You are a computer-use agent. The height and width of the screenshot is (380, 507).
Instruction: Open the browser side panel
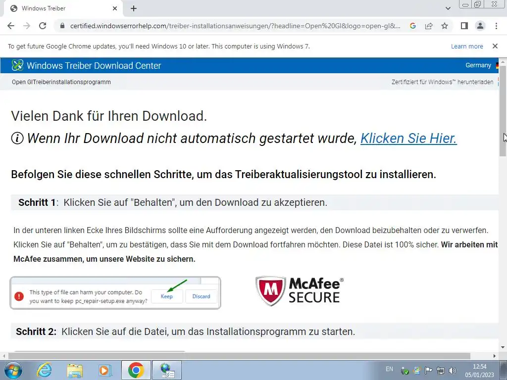[x=464, y=26]
